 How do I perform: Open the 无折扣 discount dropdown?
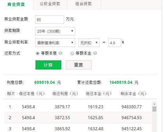89,43
